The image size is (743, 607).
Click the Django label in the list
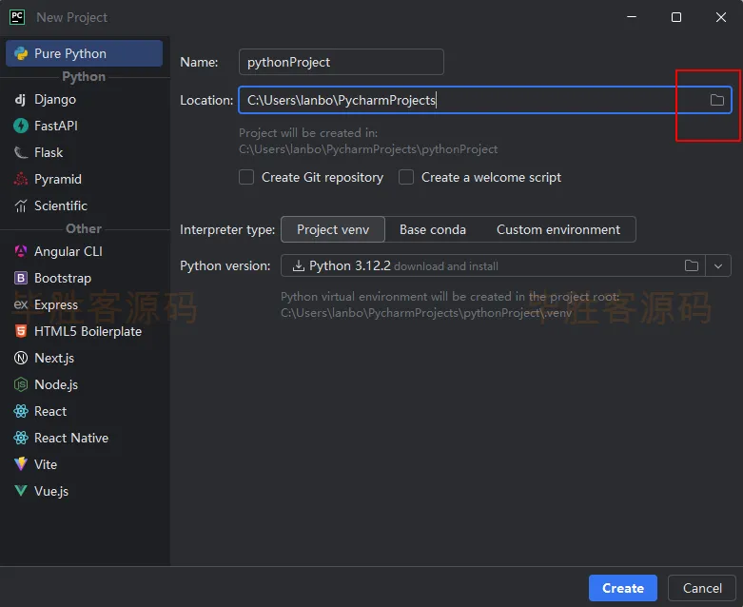pyautogui.click(x=55, y=100)
